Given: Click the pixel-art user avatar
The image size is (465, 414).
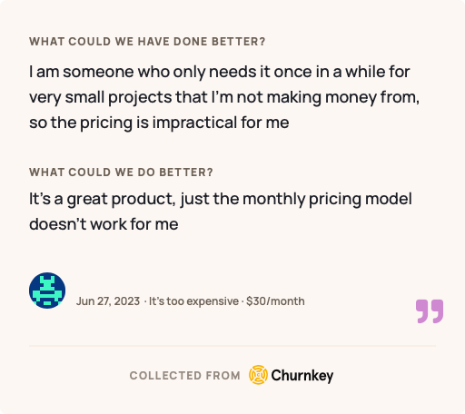Looking at the screenshot, I should click(x=47, y=291).
